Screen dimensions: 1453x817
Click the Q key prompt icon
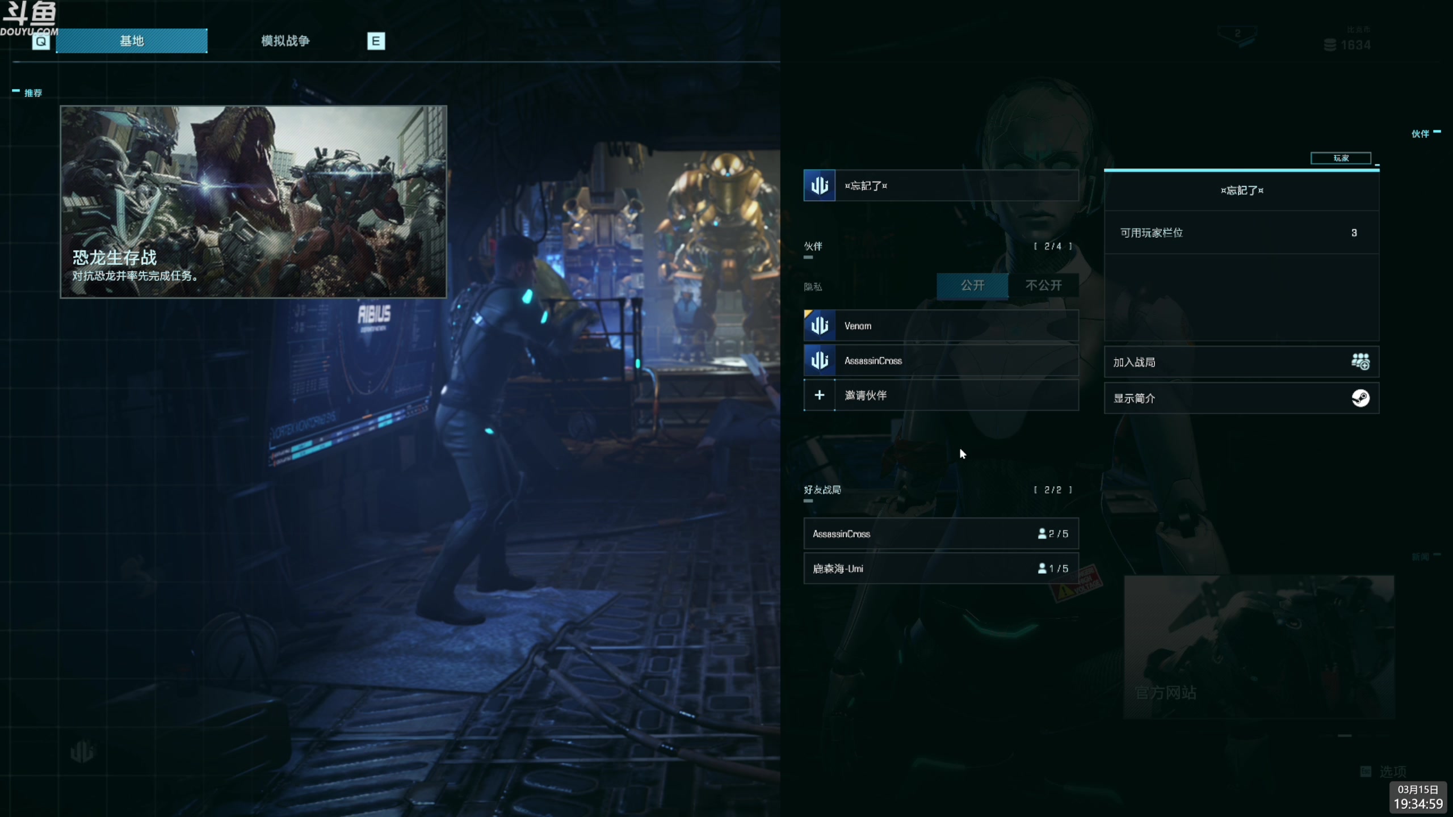coord(41,41)
